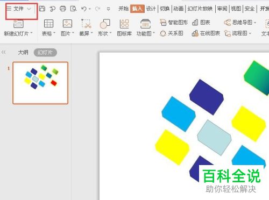Select the 插入 ribbon tab
This screenshot has height=200, width=269.
[137, 9]
